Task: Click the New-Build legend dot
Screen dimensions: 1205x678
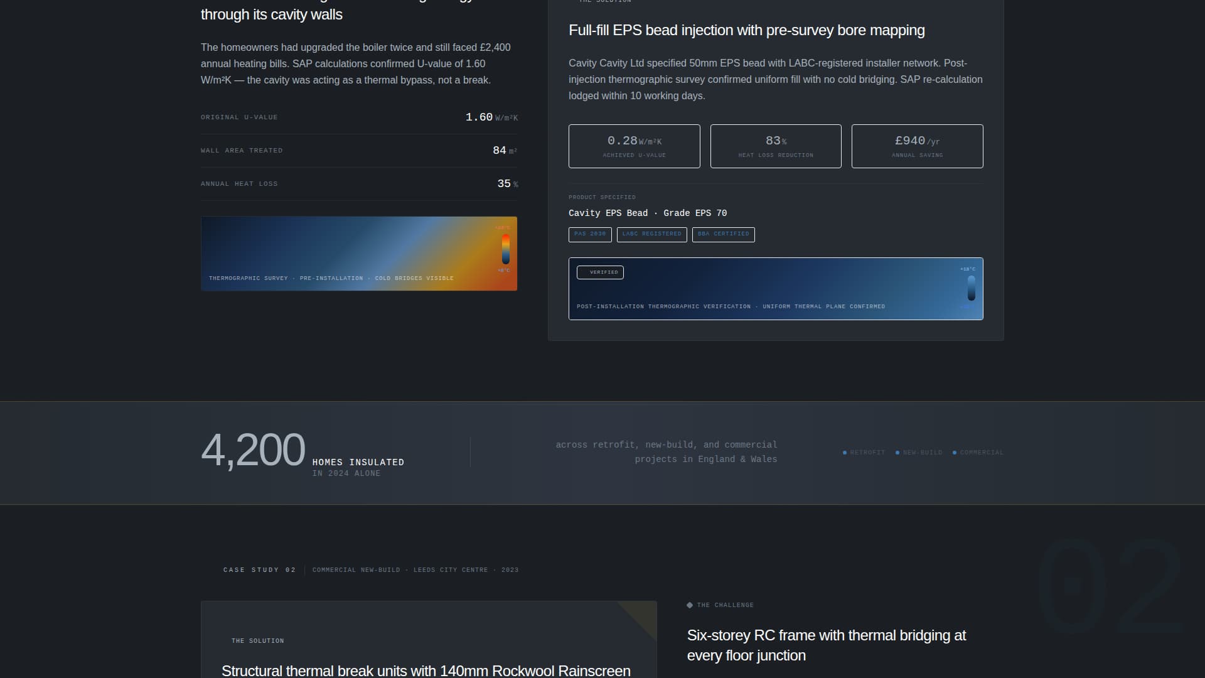Action: (x=897, y=453)
